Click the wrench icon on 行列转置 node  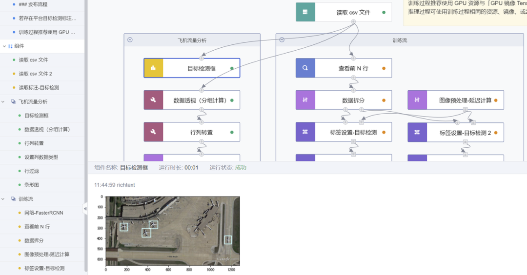153,132
